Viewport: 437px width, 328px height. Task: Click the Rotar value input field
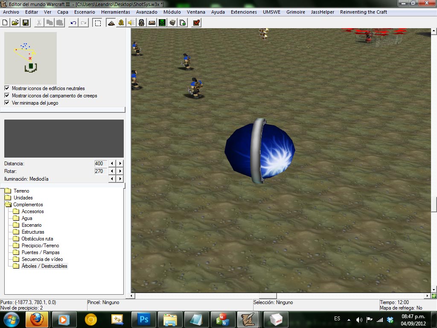pos(100,171)
